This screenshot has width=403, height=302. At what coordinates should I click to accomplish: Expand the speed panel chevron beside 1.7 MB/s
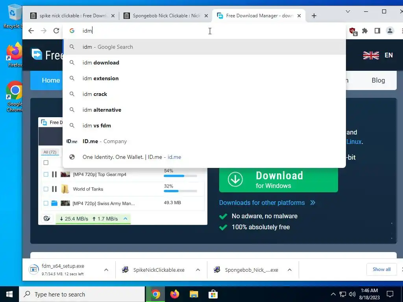[x=126, y=219]
